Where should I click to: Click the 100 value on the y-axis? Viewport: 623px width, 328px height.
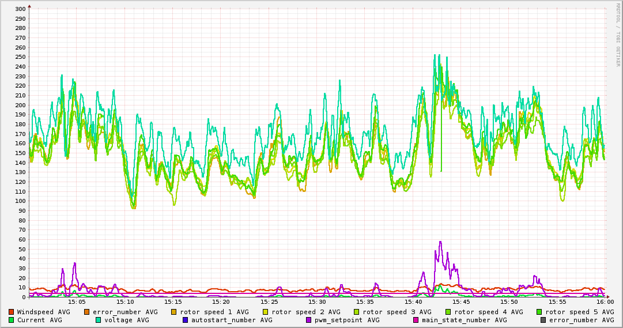pos(20,201)
